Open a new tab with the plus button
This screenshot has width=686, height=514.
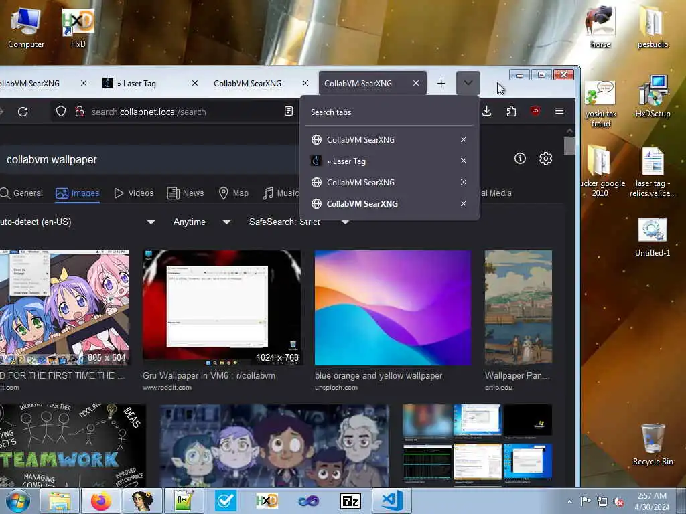(441, 83)
